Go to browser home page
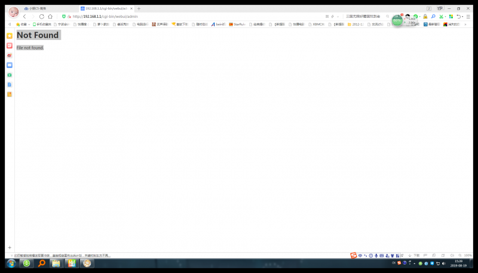Image resolution: width=478 pixels, height=273 pixels. pos(50,17)
